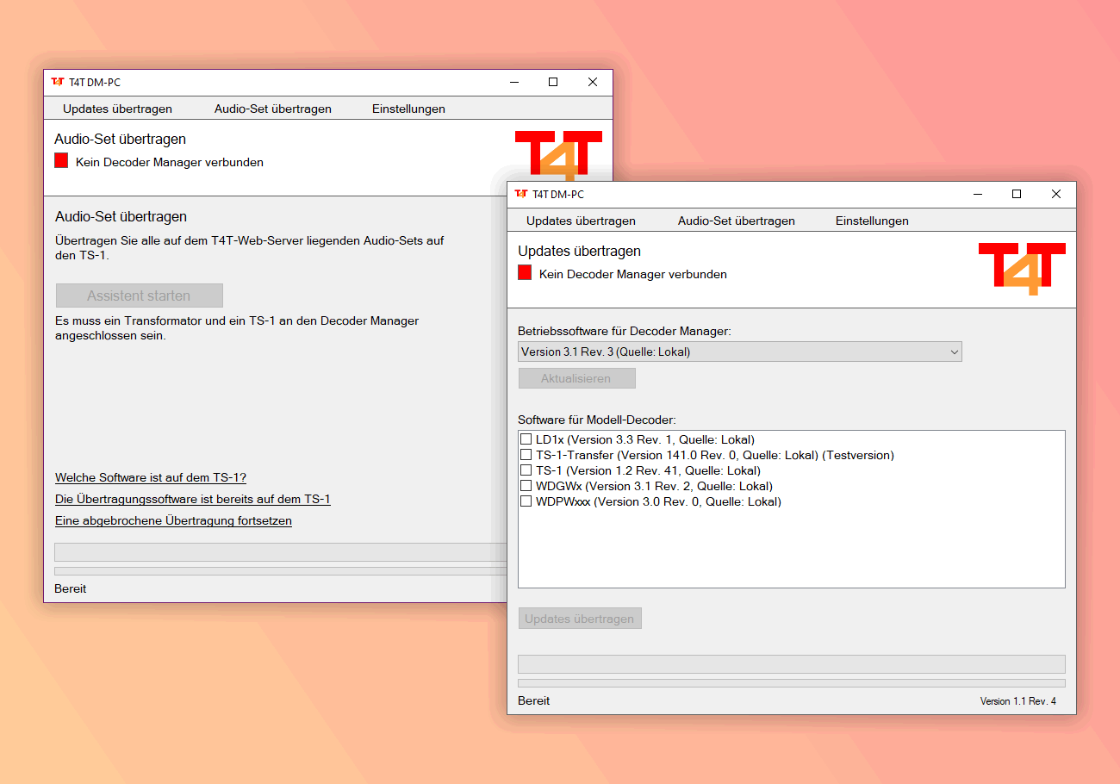The width and height of the screenshot is (1120, 784).
Task: Click Assistent starten button in back window
Action: [139, 296]
